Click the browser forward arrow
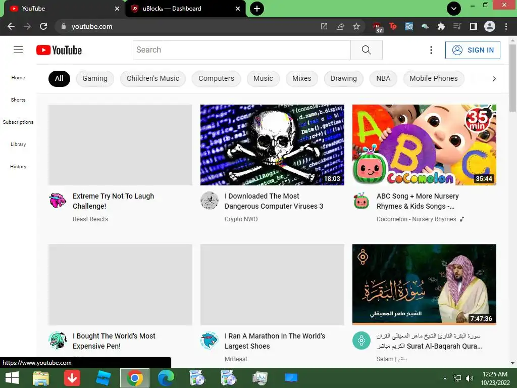This screenshot has height=388, width=517. pos(27,26)
